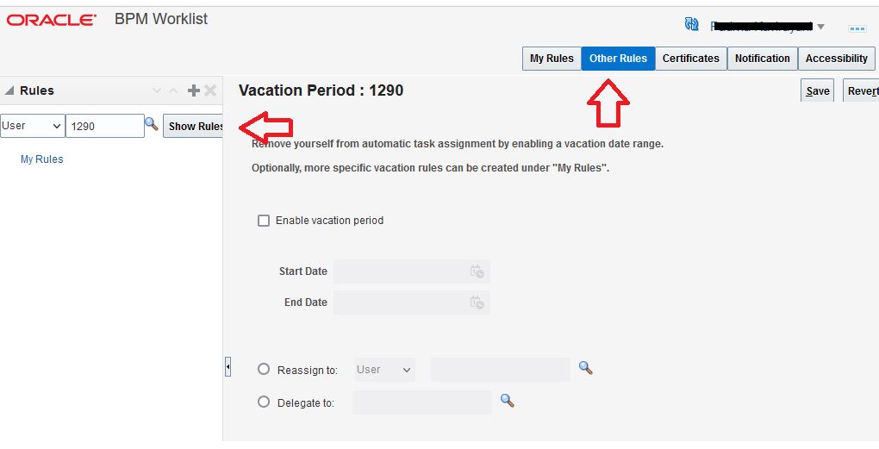Collapse the Rules panel triangle
Screen dimensions: 879x449
pos(9,90)
